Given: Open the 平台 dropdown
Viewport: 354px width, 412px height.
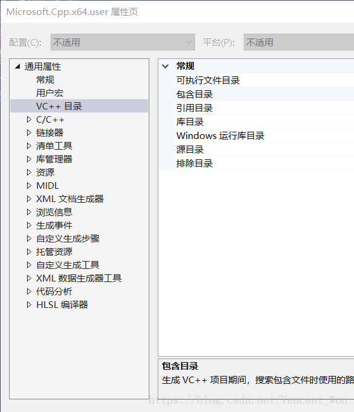Looking at the screenshot, I should click(299, 42).
